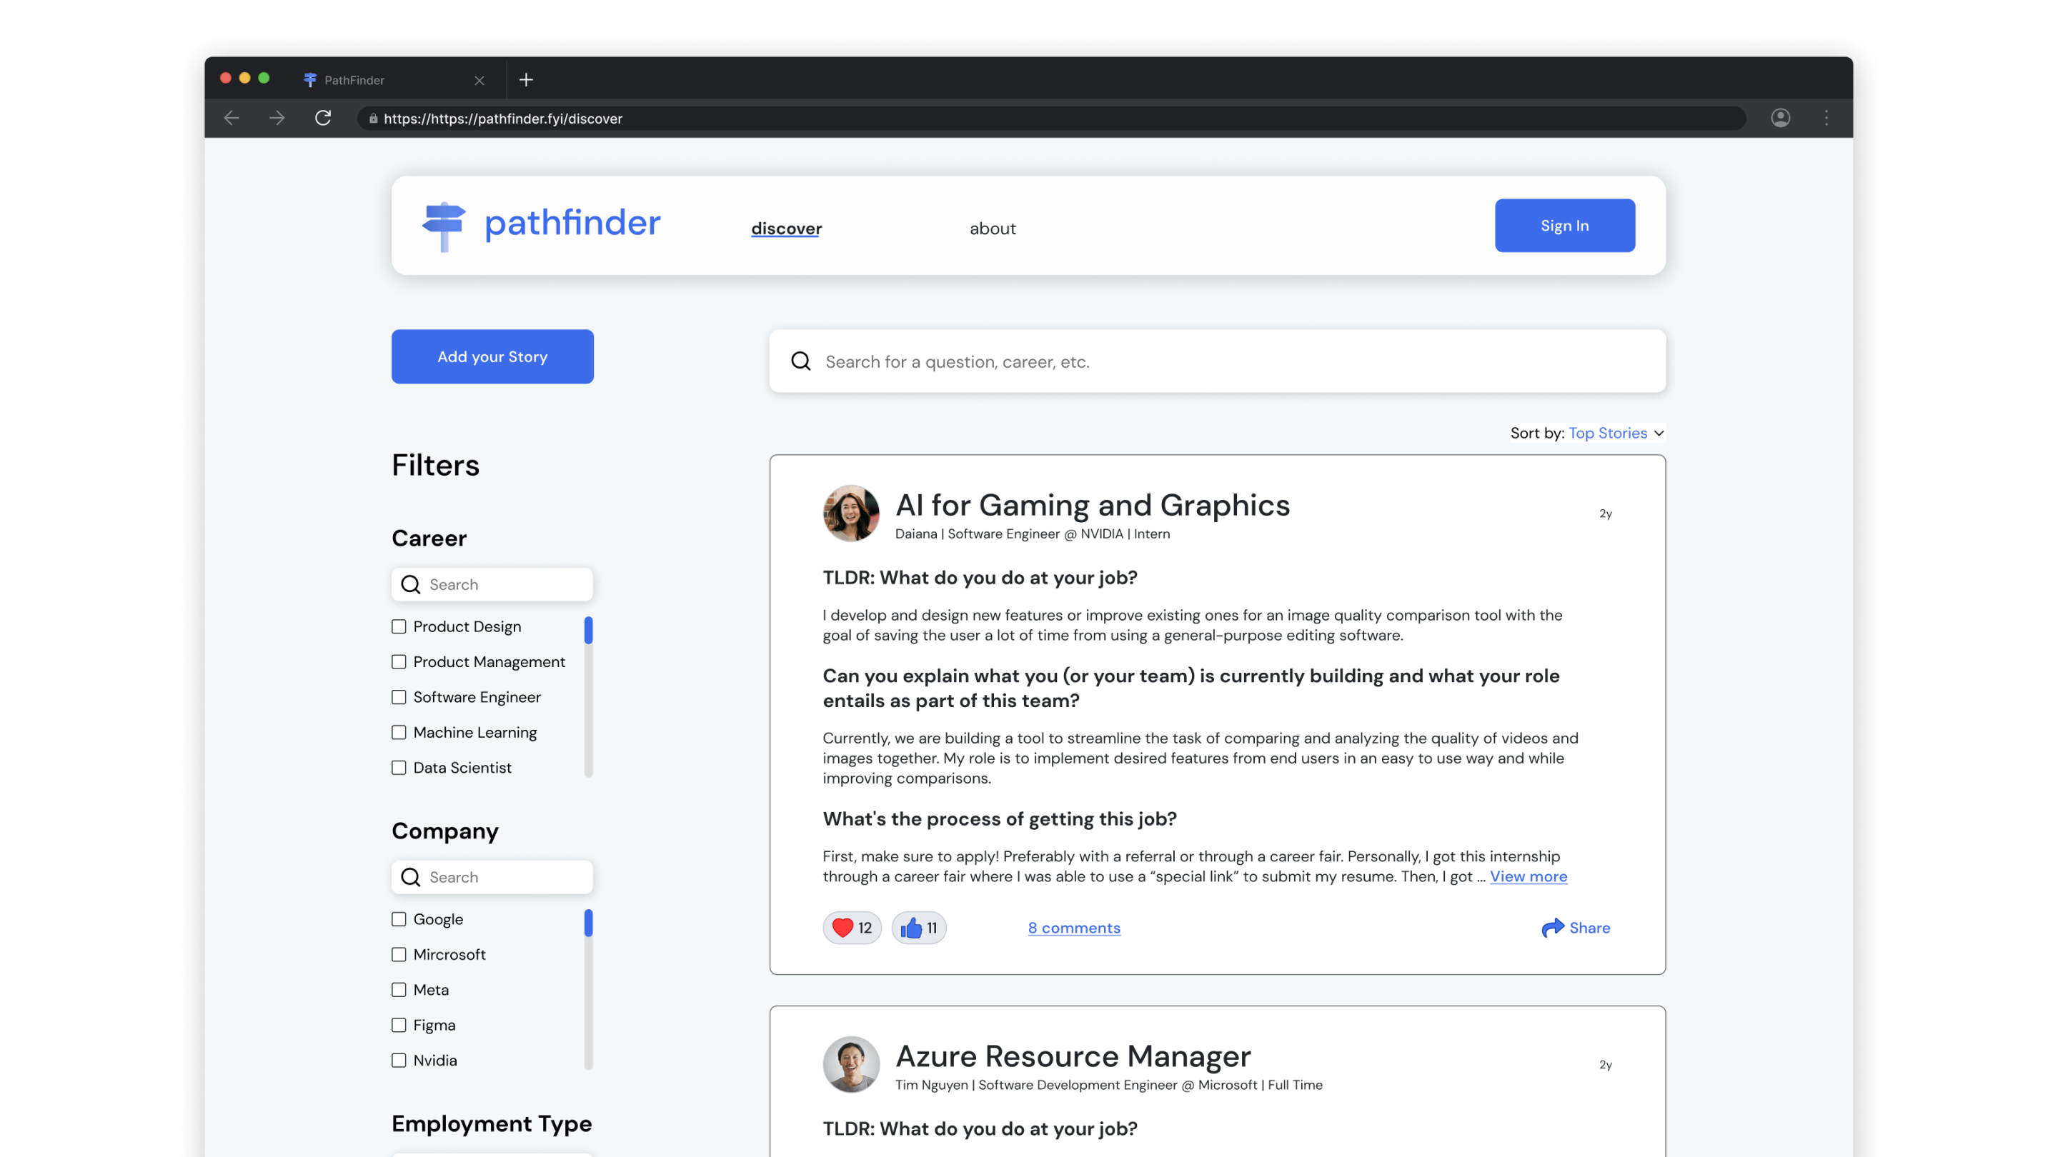Open the About page

click(991, 227)
